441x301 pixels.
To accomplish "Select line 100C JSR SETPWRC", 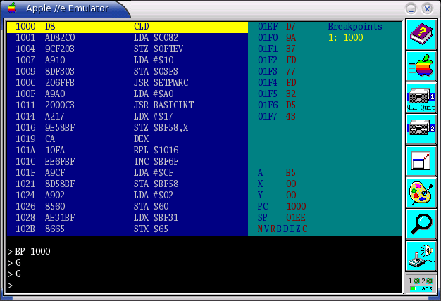I will click(128, 83).
